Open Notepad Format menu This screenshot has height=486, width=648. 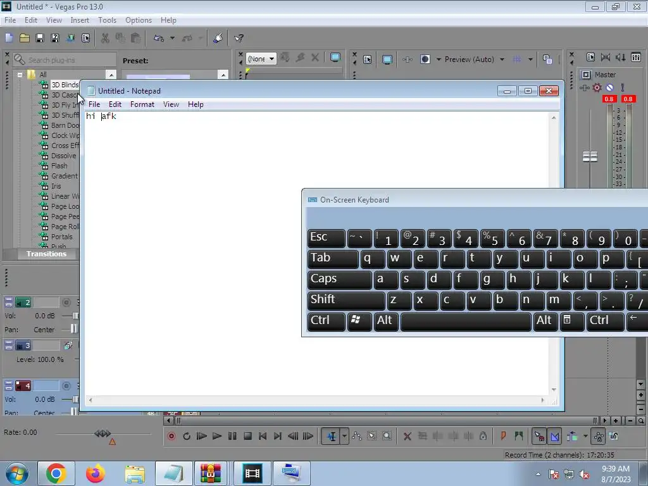(142, 104)
